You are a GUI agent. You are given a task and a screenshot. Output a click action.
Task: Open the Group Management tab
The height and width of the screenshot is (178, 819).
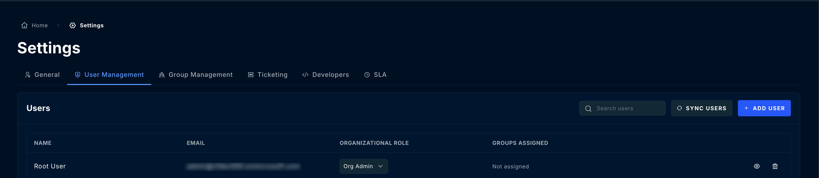[x=196, y=75]
